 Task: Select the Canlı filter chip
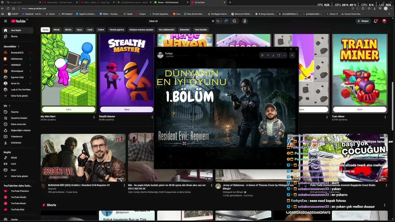click(90, 30)
